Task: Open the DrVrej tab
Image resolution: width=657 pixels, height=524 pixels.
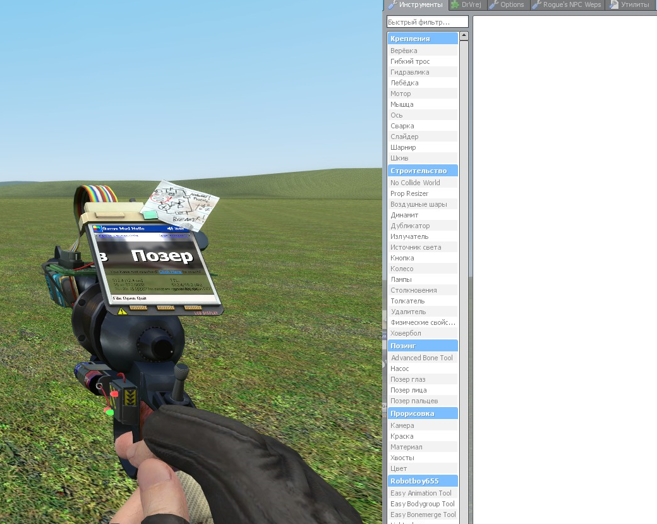Action: [467, 4]
